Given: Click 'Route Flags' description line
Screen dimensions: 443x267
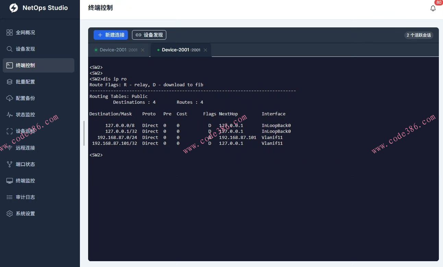Looking at the screenshot, I should tap(146, 85).
